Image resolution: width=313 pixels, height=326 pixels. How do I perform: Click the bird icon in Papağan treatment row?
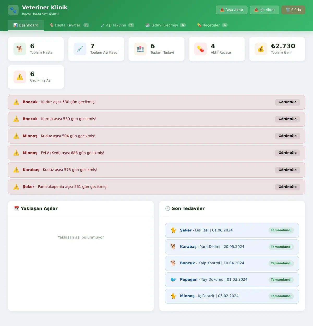pos(173,280)
